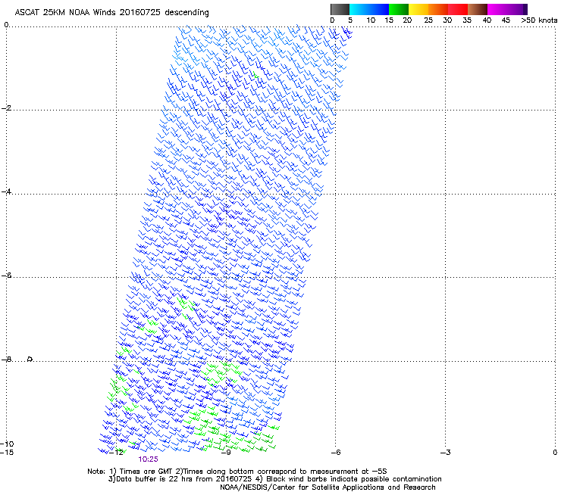Image resolution: width=561 pixels, height=492 pixels.
Task: Click the NOAA/NESDIS credit line
Action: click(x=328, y=487)
